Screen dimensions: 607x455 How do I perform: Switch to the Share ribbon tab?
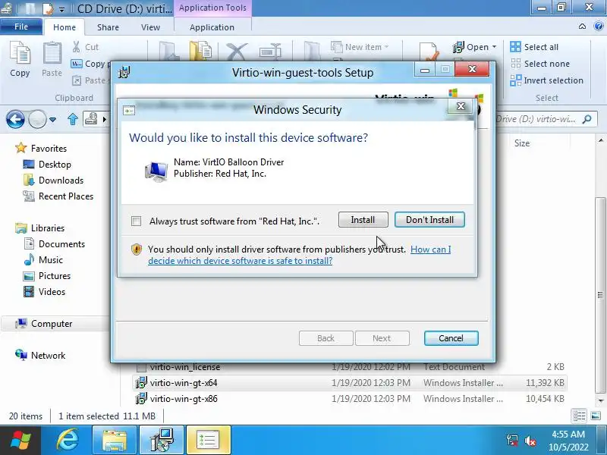point(108,27)
